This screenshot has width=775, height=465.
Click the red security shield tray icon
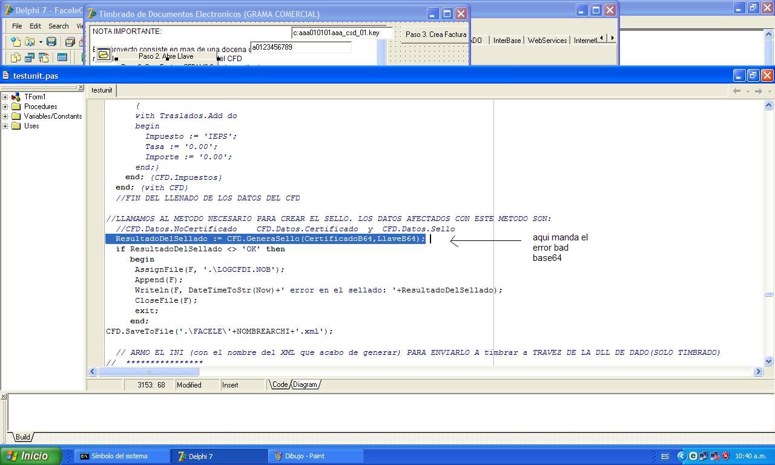pos(725,456)
